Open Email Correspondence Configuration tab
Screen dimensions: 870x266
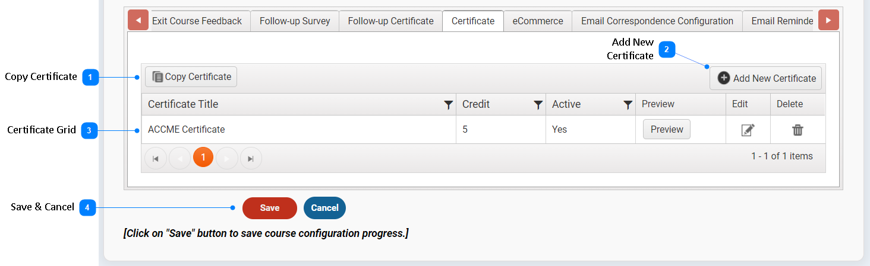point(657,21)
